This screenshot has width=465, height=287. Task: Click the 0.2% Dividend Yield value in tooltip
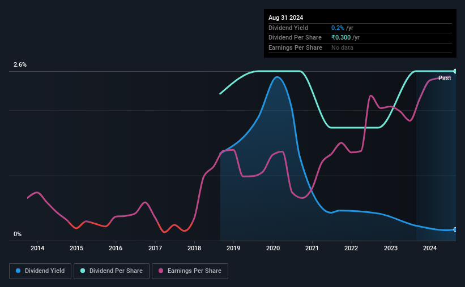pyautogui.click(x=338, y=28)
